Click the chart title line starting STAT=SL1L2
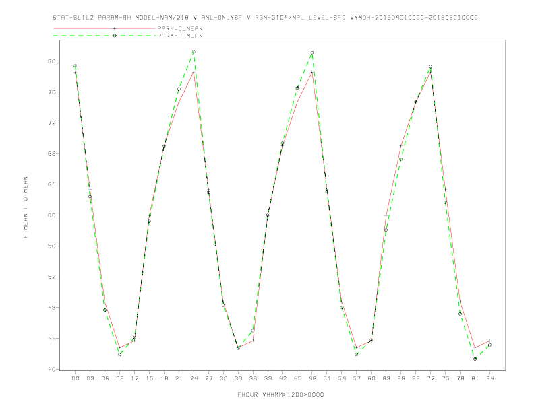This screenshot has width=534, height=412. [265, 18]
